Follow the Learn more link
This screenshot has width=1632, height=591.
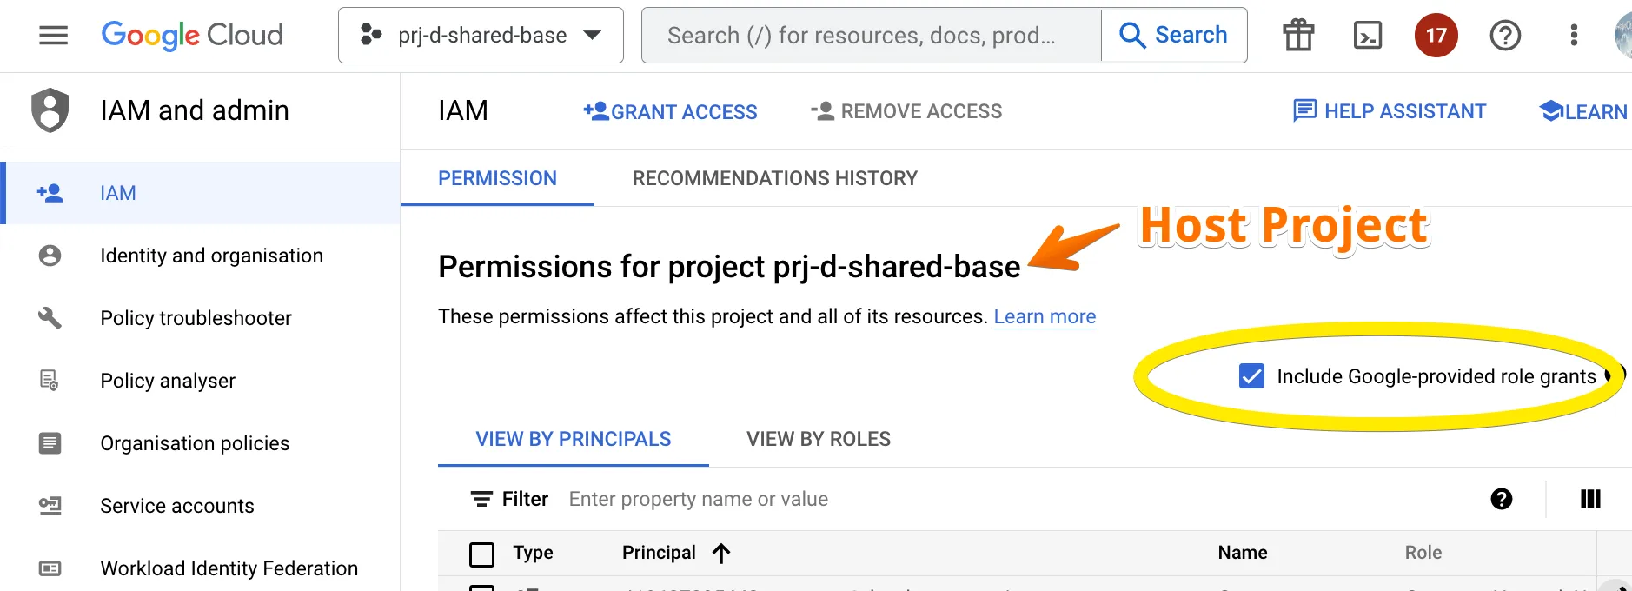coord(1045,316)
